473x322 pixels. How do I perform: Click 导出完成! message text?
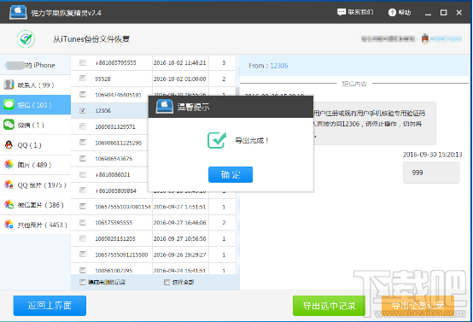coord(252,140)
